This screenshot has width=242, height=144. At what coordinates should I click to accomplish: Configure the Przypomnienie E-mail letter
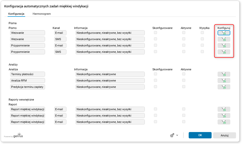(x=224, y=45)
